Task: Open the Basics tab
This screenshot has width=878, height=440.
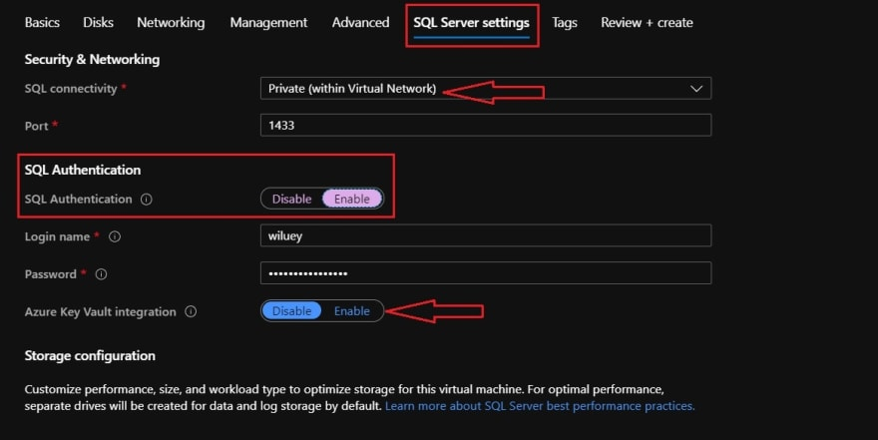Action: click(x=42, y=23)
